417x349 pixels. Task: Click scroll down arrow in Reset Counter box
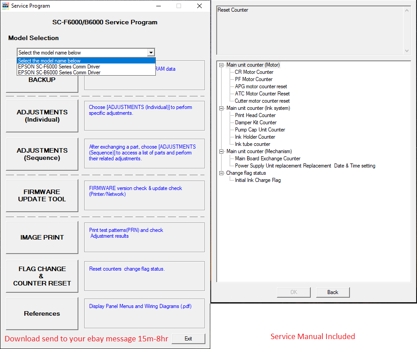coord(407,50)
